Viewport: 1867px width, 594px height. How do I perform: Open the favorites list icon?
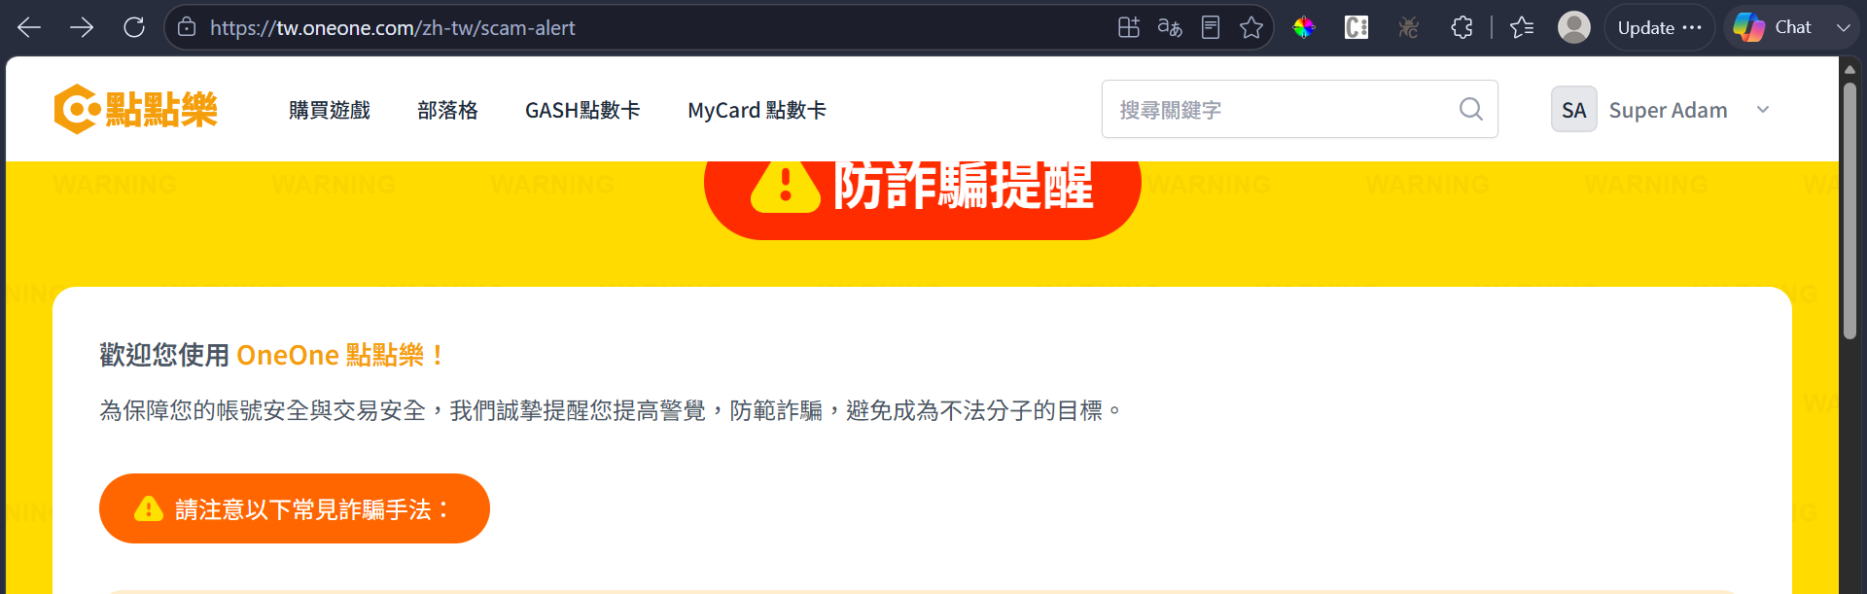(1522, 27)
